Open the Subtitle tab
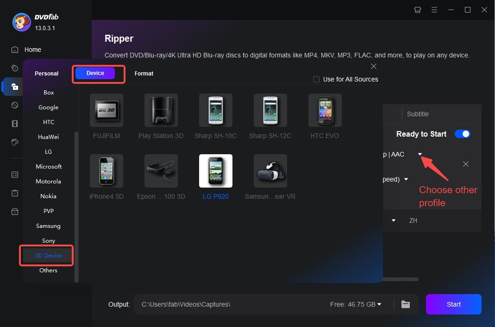The height and width of the screenshot is (327, 495). [418, 114]
